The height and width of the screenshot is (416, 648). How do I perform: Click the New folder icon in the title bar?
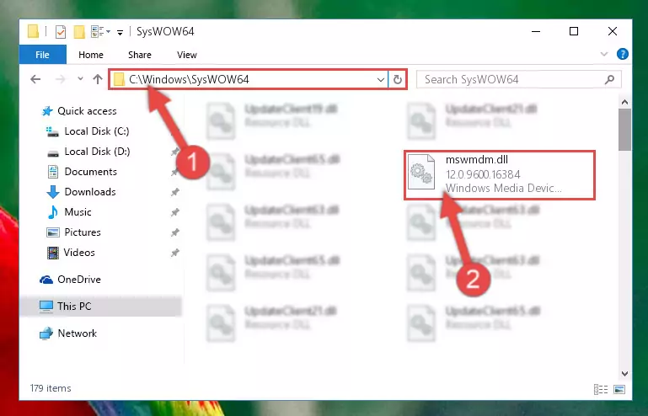coord(79,31)
